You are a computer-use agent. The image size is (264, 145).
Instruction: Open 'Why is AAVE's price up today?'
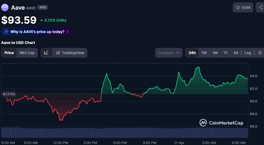tap(37, 32)
